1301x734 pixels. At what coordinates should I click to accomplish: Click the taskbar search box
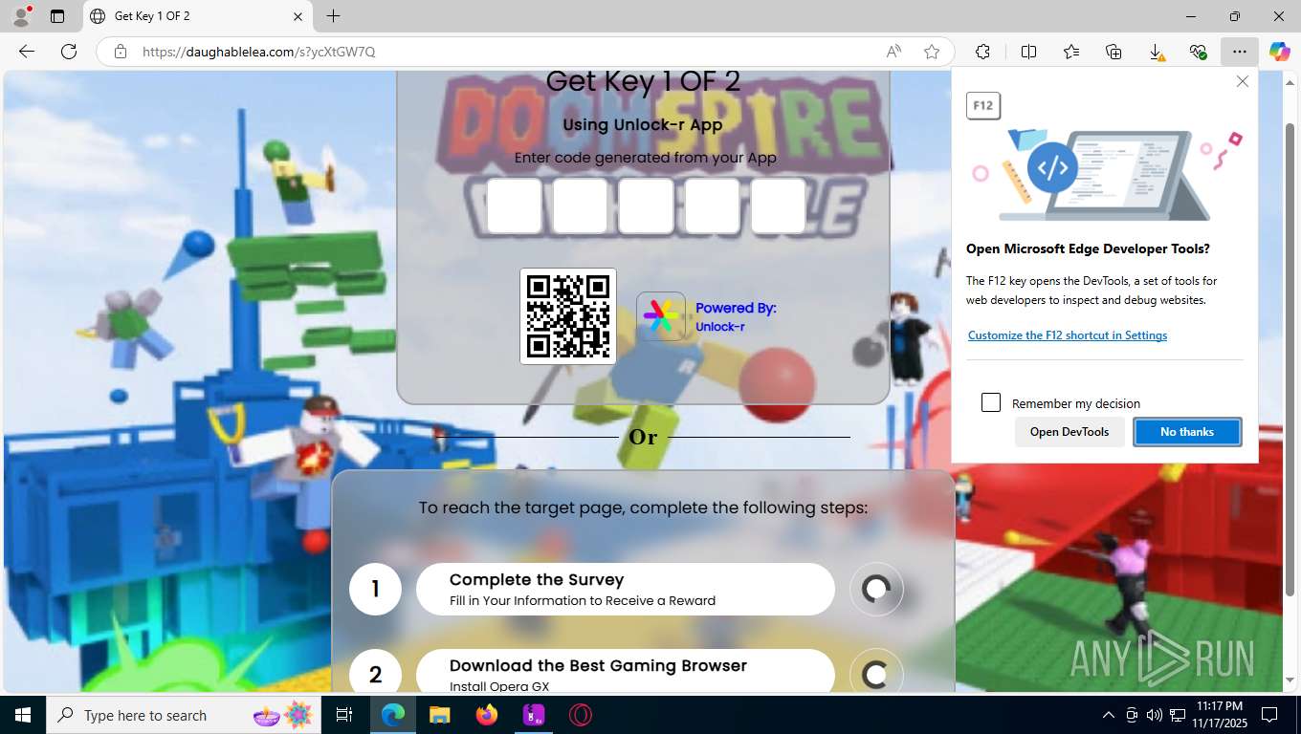click(x=184, y=715)
